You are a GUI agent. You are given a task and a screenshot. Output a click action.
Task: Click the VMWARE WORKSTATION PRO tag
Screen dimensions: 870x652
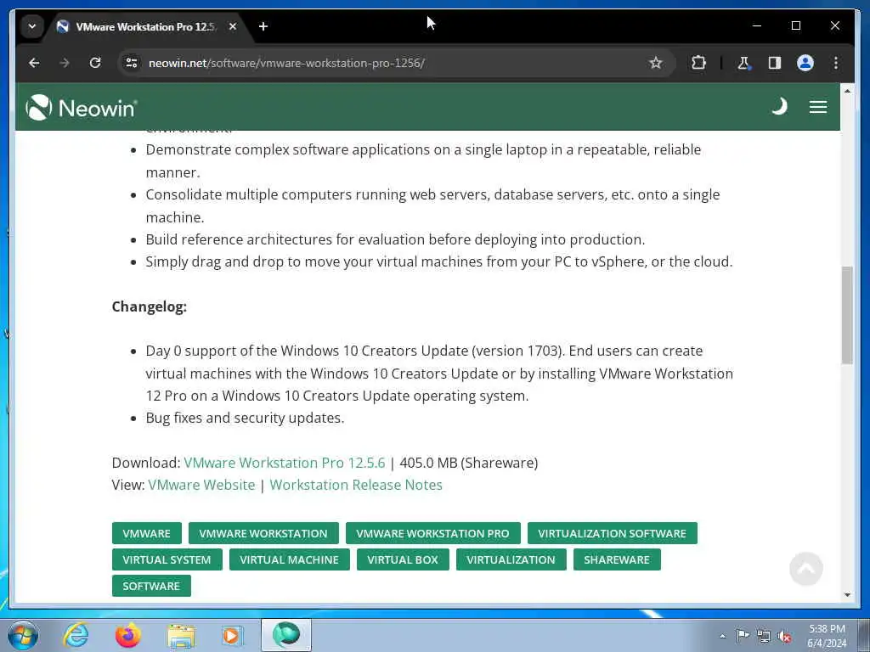coord(432,533)
